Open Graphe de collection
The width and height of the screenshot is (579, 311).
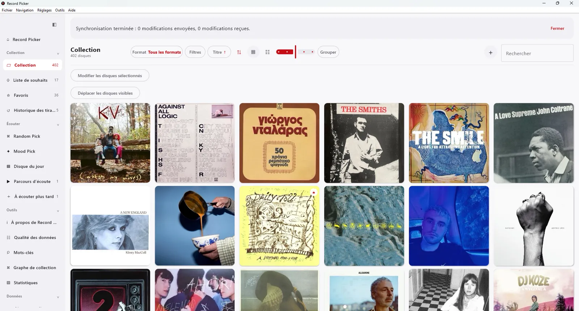click(x=33, y=268)
